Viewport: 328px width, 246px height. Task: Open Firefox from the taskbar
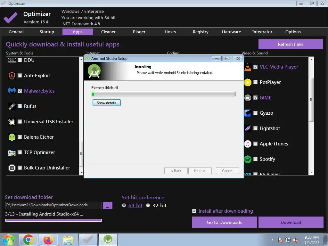48,240
